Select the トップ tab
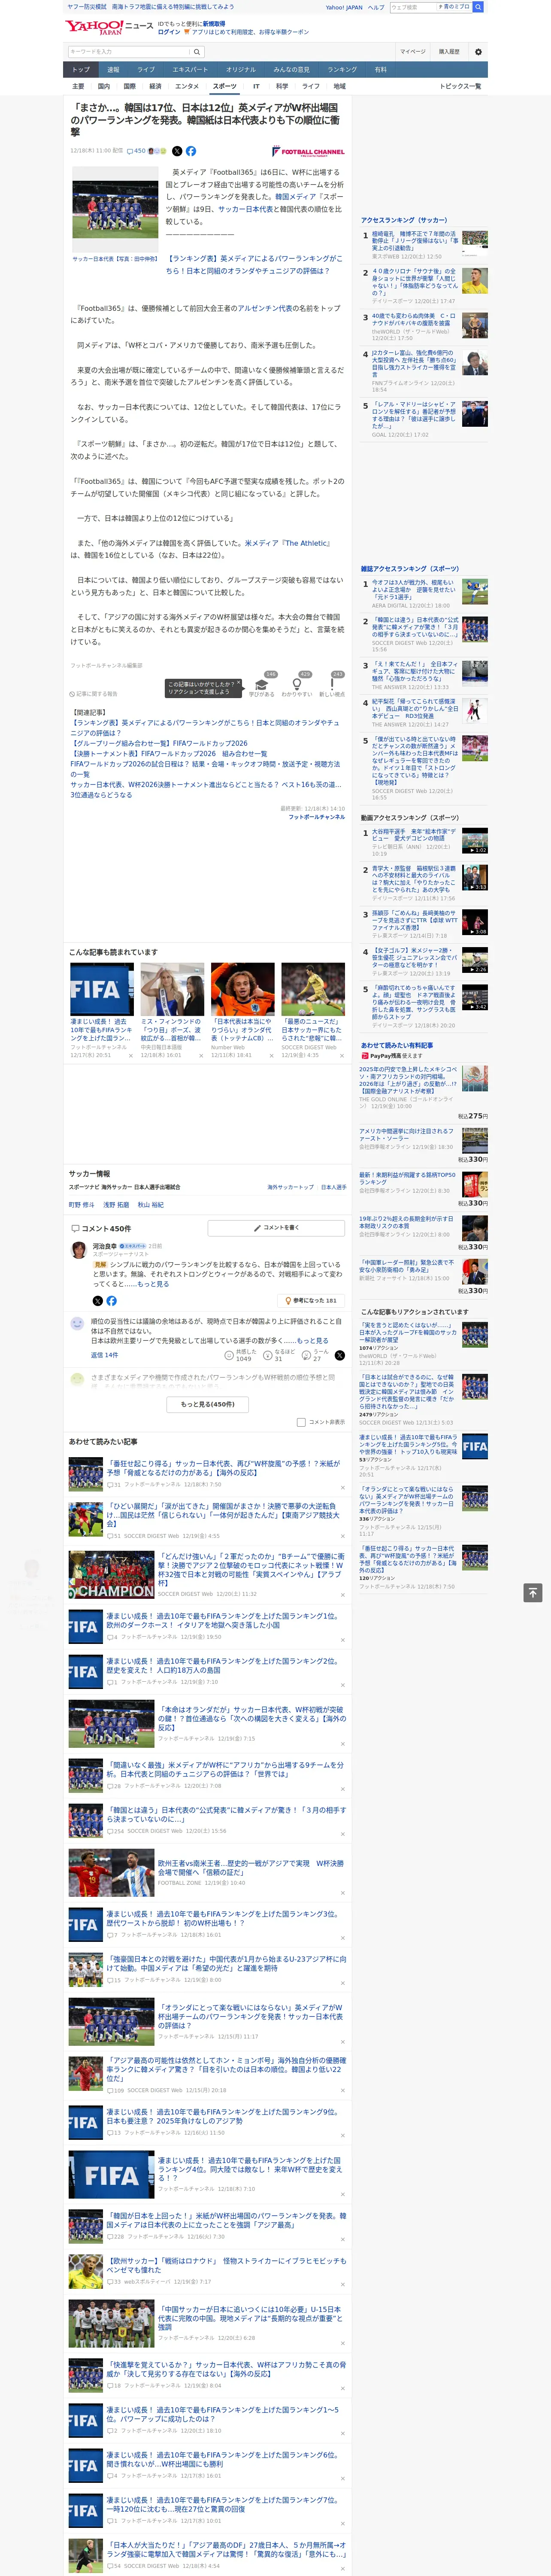The image size is (551, 2576). click(81, 70)
